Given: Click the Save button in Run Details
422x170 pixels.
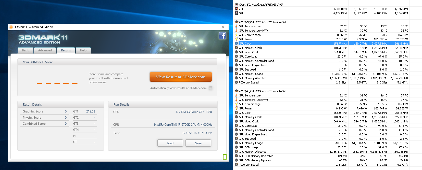Looking at the screenshot, I should coord(198,143).
